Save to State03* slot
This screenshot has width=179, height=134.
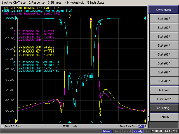pyautogui.click(x=164, y=37)
